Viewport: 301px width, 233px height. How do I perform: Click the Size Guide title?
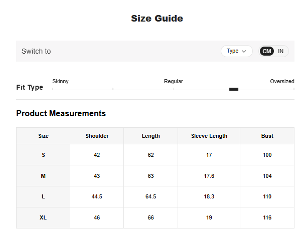(x=157, y=19)
